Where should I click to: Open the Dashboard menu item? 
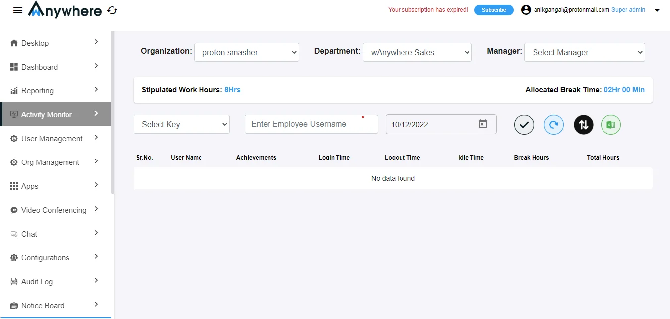[x=56, y=67]
